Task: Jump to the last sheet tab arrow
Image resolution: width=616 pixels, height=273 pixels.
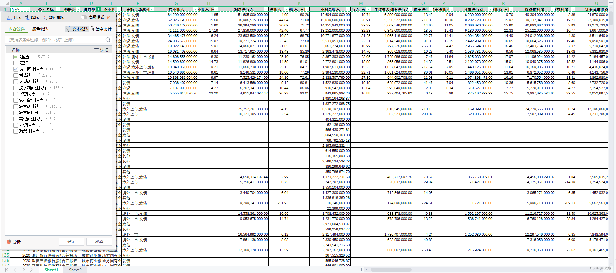Action: [x=32, y=270]
